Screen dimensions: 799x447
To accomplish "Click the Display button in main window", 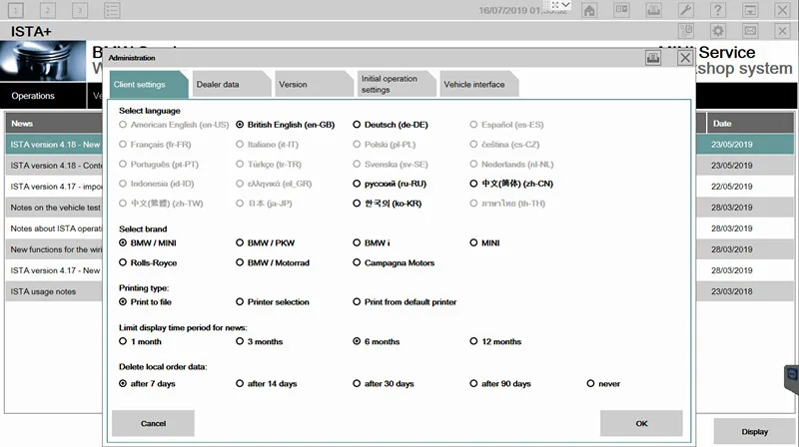I will point(754,431).
